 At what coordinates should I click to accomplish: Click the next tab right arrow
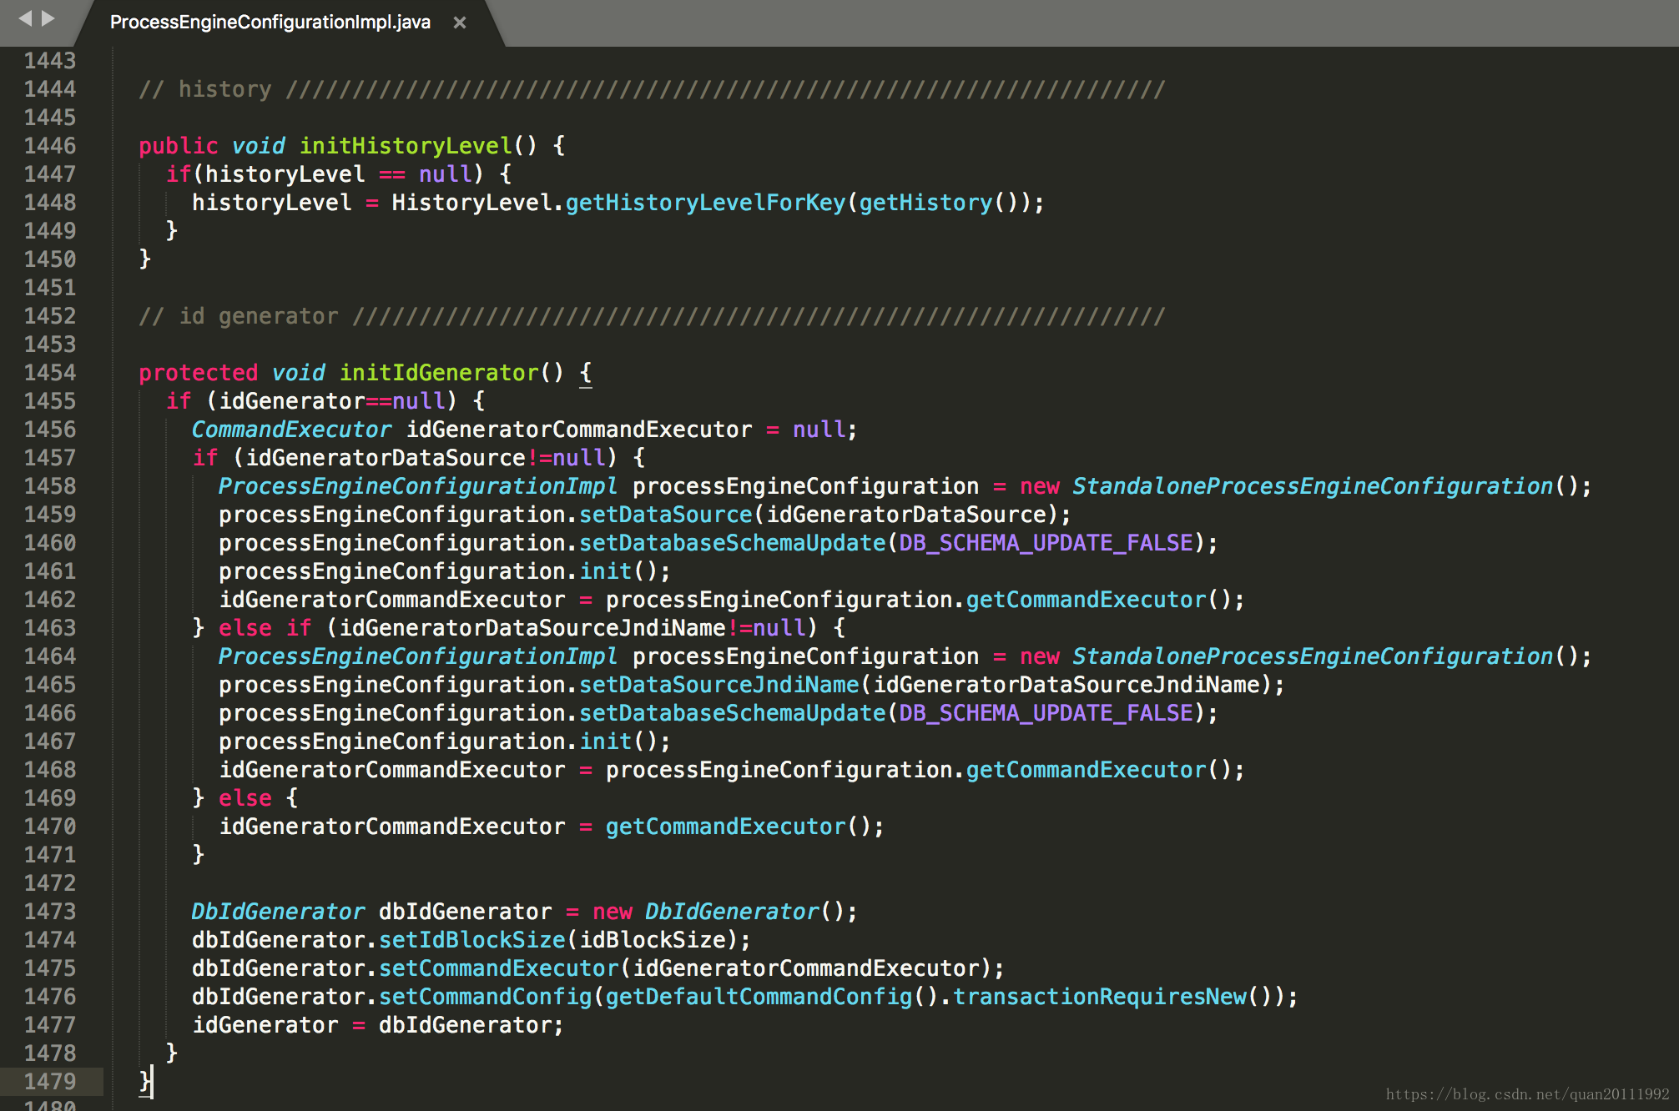(48, 18)
